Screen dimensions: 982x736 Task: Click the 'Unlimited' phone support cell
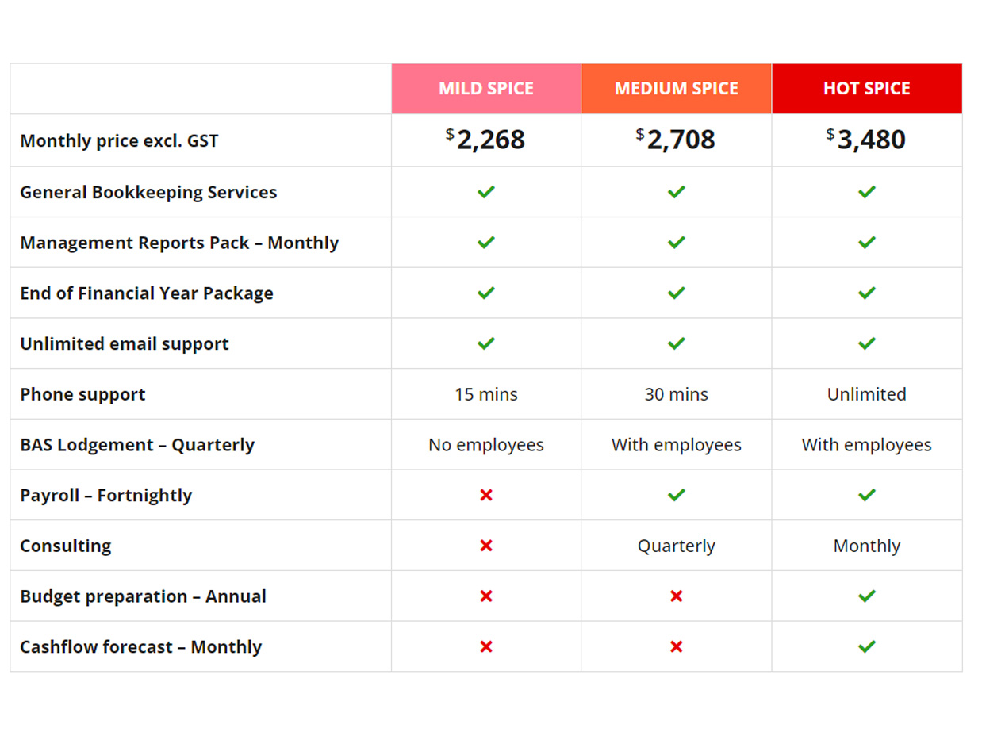point(866,394)
